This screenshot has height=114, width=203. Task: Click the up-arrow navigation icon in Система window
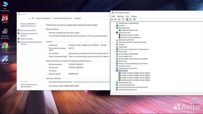pos(29,18)
